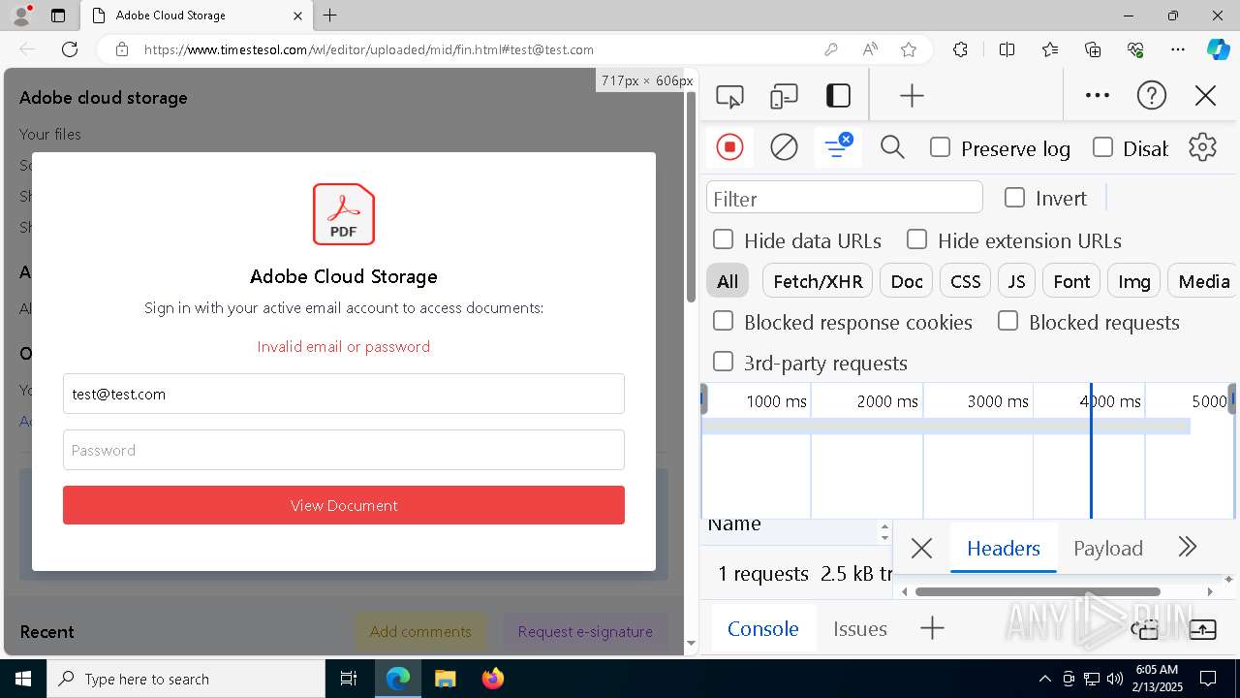Clear the network log
Viewport: 1240px width, 698px height.
[x=784, y=147]
